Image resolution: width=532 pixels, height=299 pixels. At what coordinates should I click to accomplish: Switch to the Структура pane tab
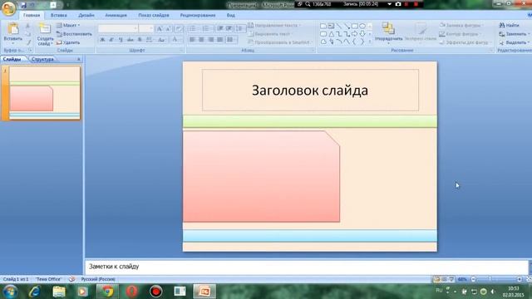coord(42,59)
